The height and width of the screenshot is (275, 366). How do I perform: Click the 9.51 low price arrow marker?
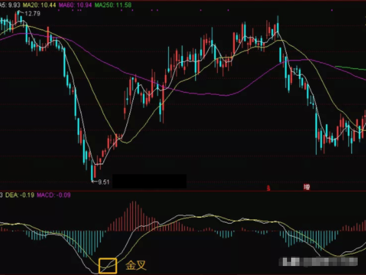coord(100,182)
